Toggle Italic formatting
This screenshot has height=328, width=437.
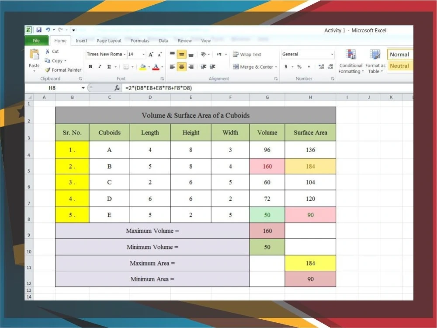pyautogui.click(x=100, y=66)
